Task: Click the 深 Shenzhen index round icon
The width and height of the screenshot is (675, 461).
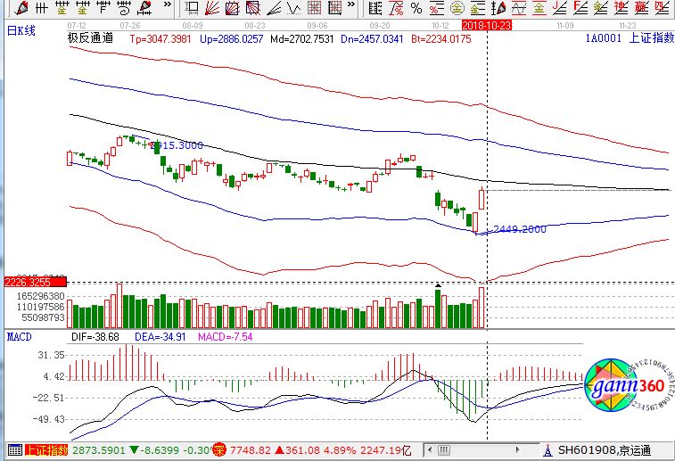Action: [218, 451]
